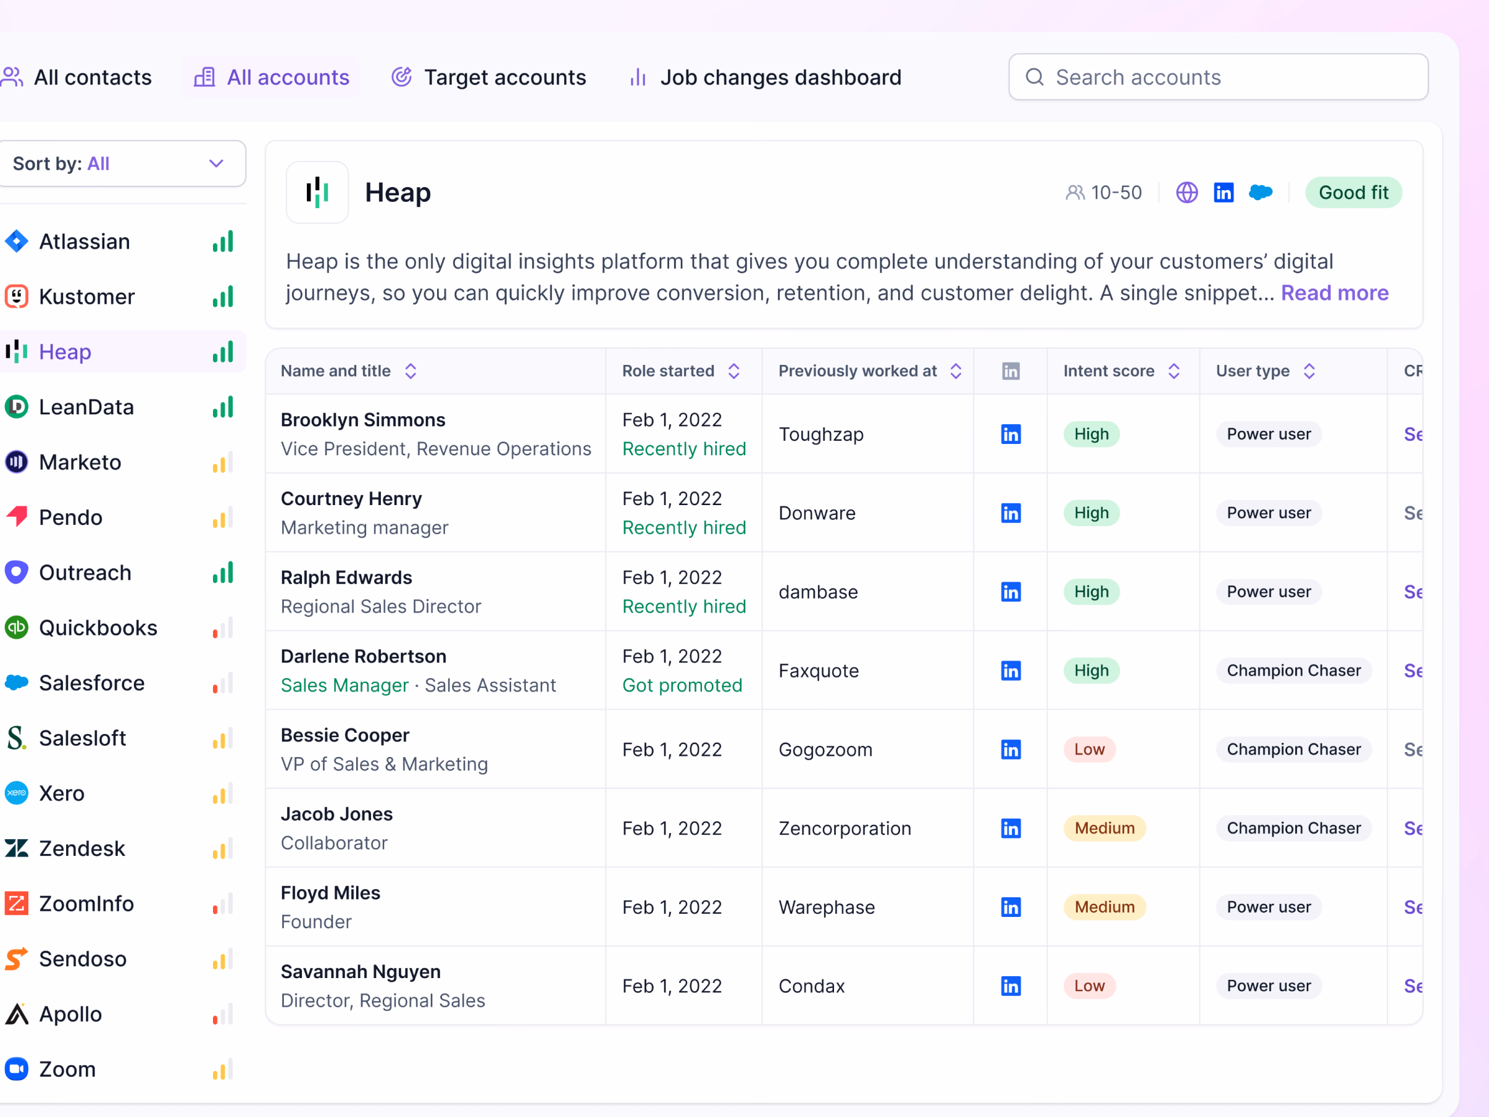Click Read more in Heap description
This screenshot has width=1489, height=1117.
tap(1334, 293)
